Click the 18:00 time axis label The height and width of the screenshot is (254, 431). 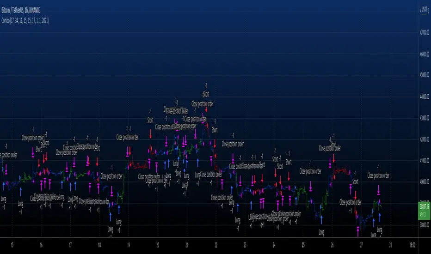point(413,245)
